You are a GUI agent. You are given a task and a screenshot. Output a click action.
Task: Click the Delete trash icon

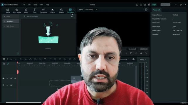(x=21, y=59)
